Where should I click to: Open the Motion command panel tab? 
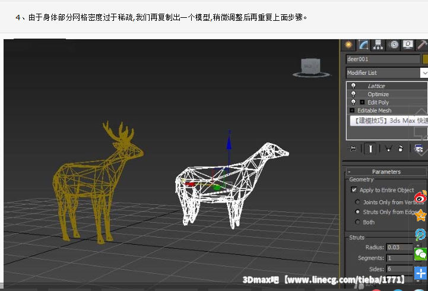coord(394,45)
